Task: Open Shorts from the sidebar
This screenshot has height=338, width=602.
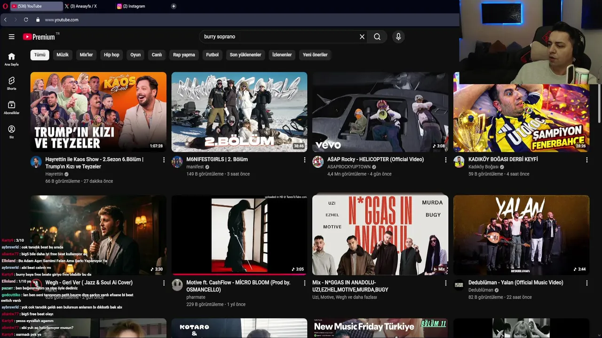Action: coord(11,84)
